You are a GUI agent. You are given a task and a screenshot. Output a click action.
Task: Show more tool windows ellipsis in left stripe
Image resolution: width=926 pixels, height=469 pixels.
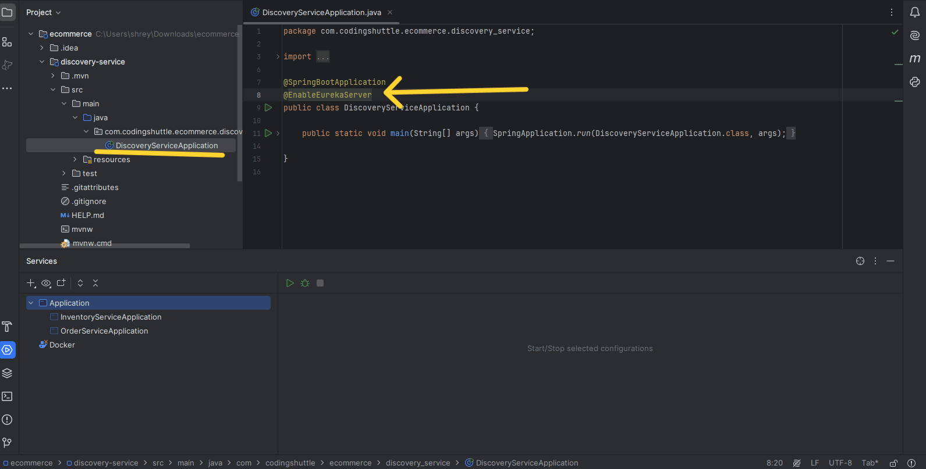7,88
